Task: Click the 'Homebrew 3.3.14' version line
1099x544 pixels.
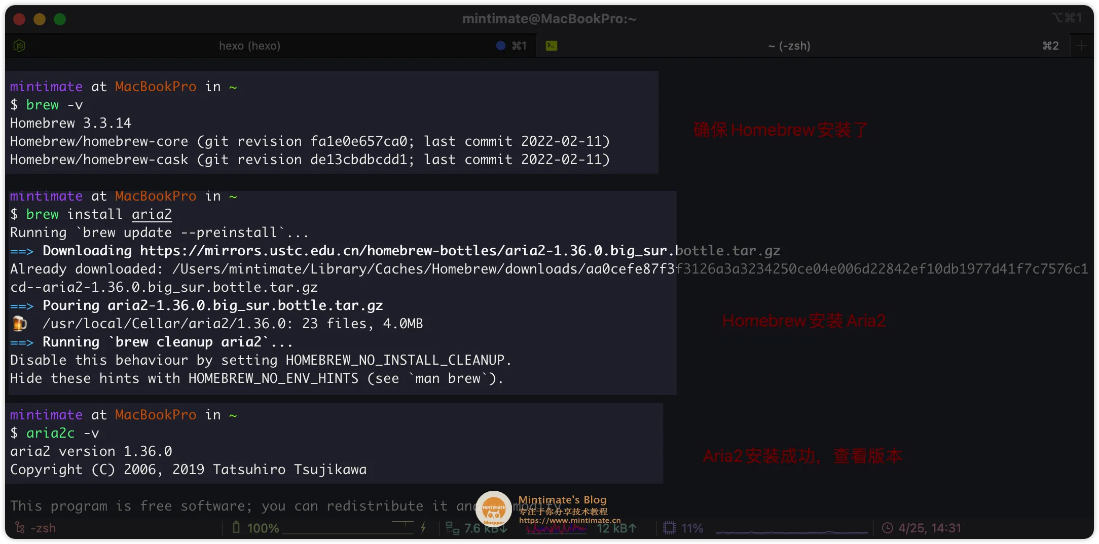Action: coord(71,123)
